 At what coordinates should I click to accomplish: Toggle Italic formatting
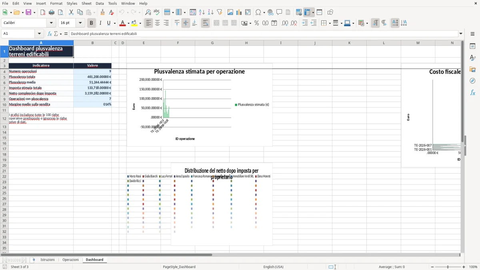pyautogui.click(x=100, y=23)
